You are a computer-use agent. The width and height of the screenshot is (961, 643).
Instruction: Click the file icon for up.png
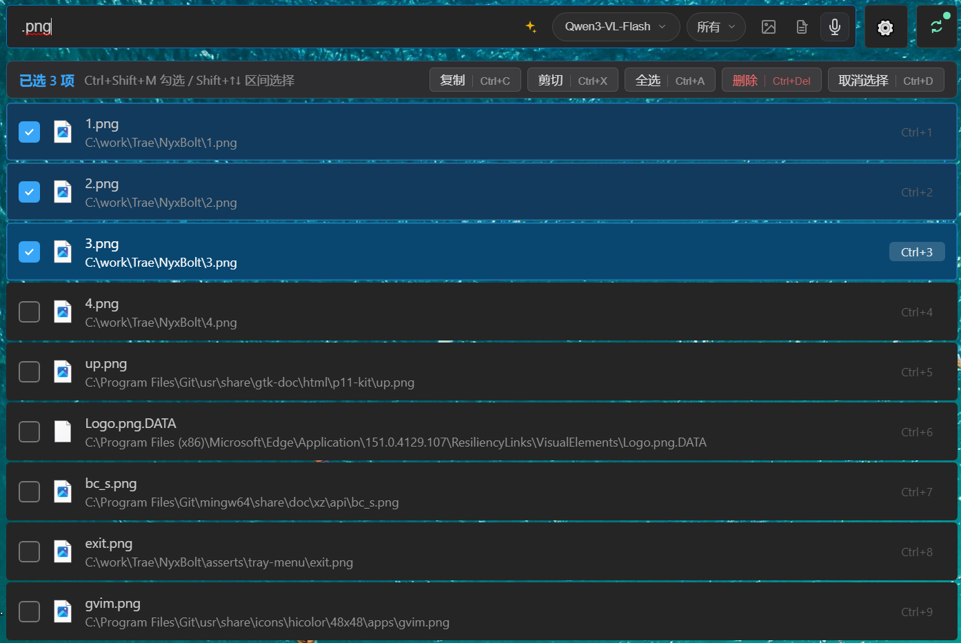point(63,371)
